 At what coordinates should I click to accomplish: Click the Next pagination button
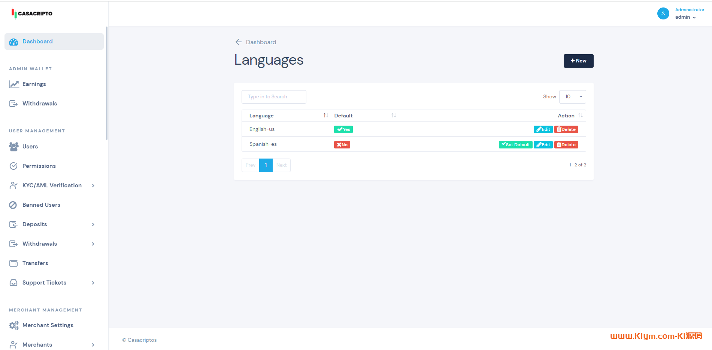pyautogui.click(x=282, y=165)
